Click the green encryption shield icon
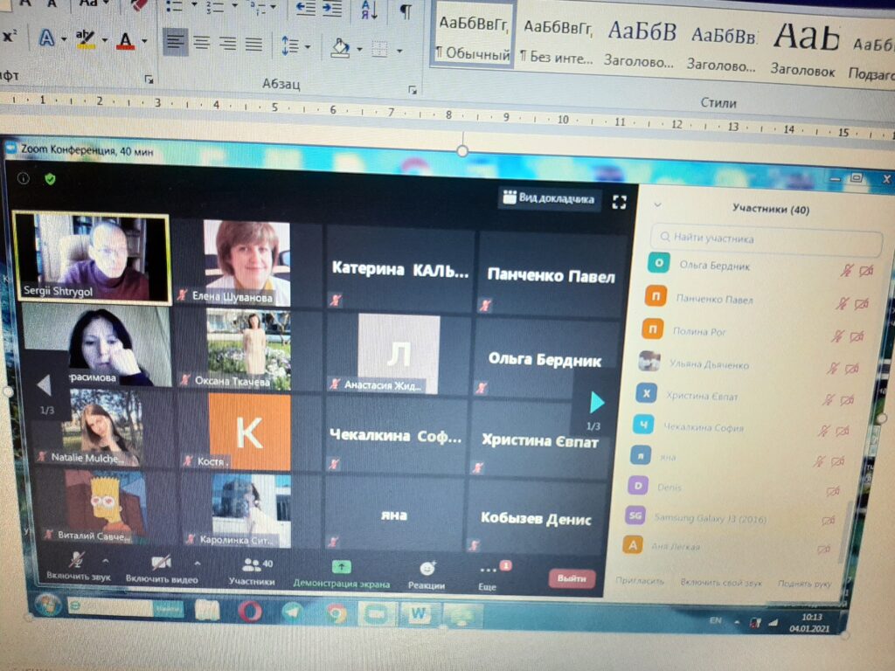 50,179
